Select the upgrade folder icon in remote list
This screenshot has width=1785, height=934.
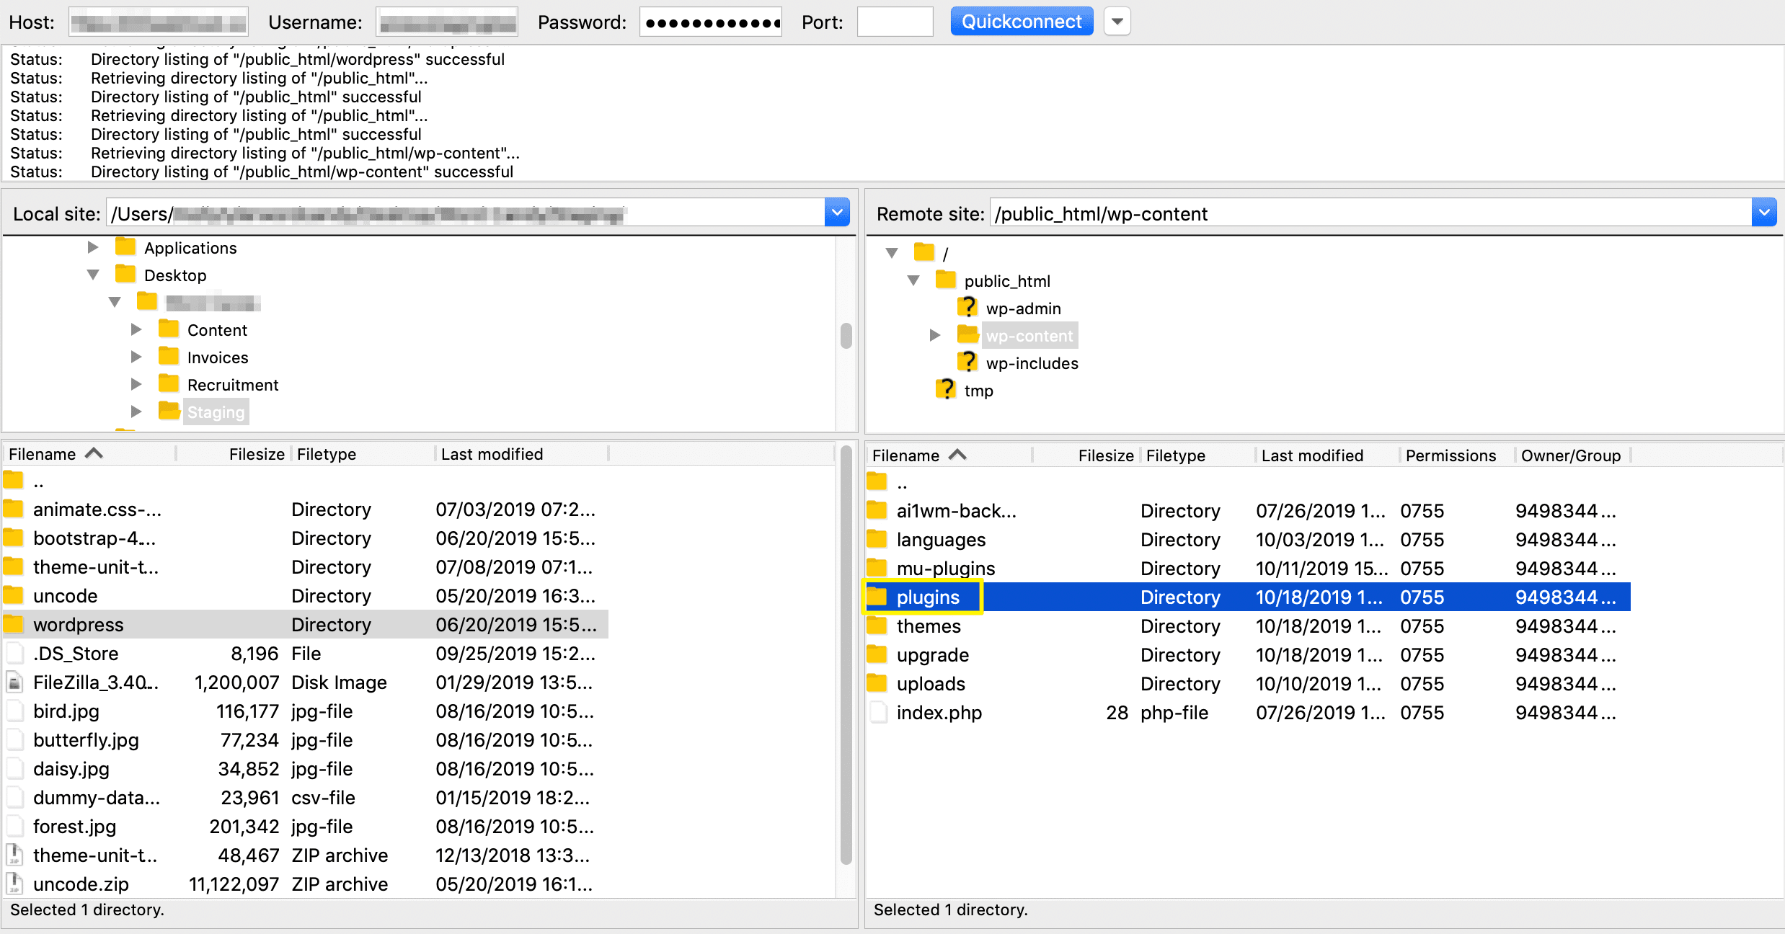tap(877, 654)
